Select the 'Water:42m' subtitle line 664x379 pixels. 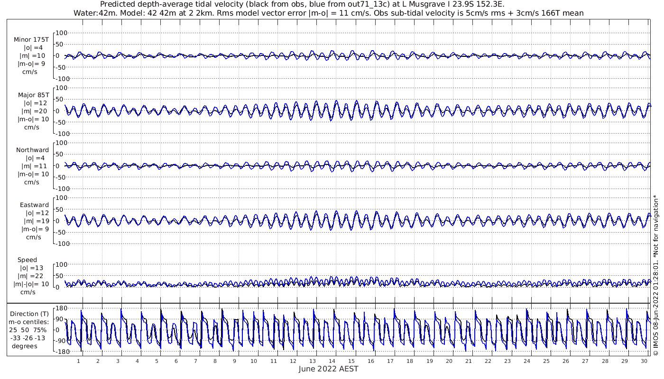(328, 13)
